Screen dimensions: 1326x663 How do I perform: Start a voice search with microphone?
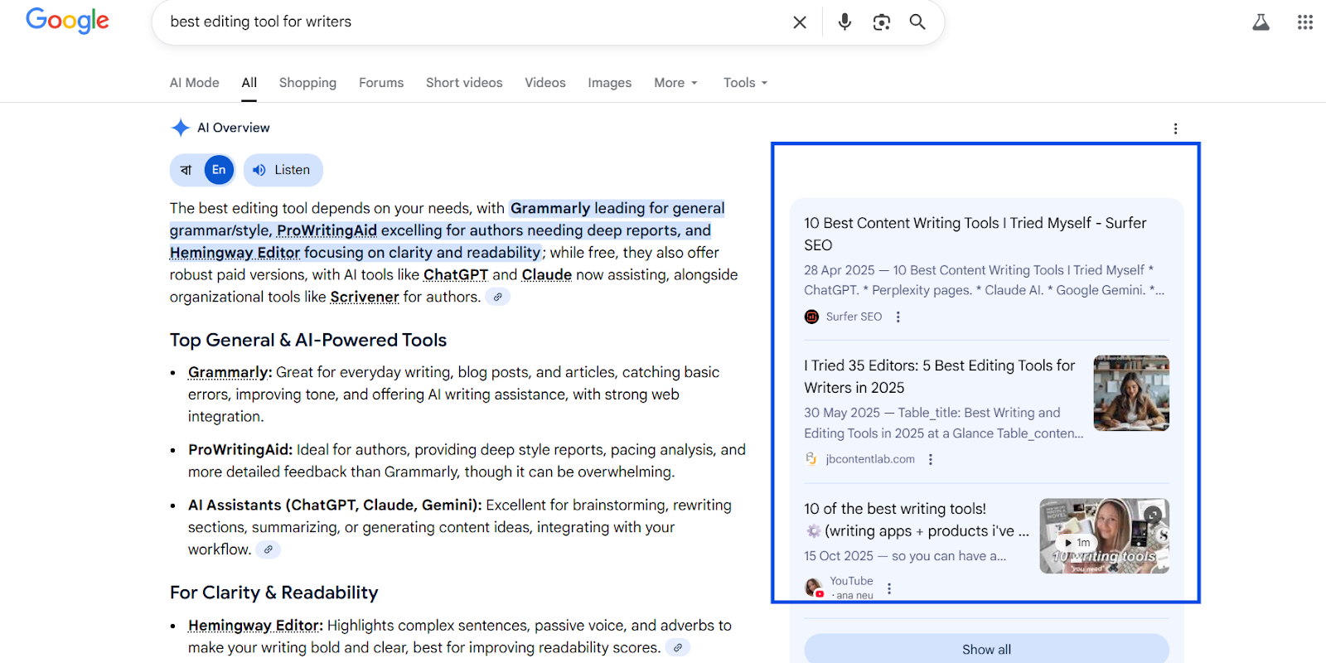[x=844, y=22]
